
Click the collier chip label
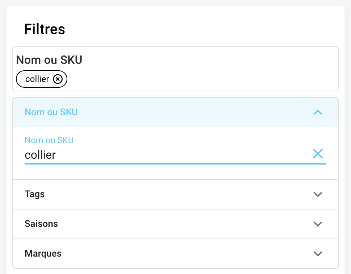(x=37, y=79)
